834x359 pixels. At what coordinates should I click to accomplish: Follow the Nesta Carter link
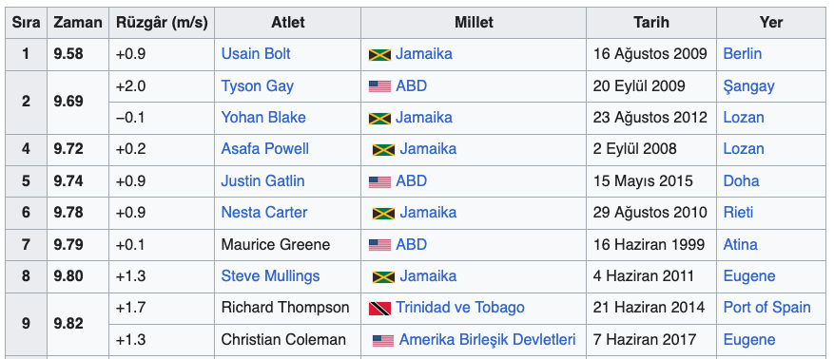[264, 213]
